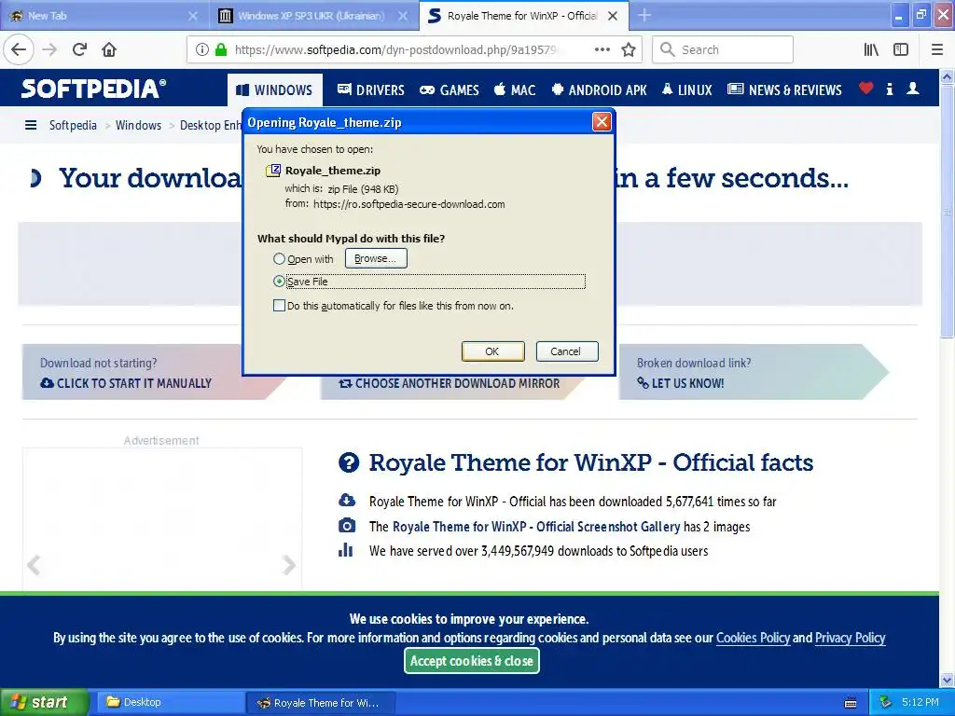Click the Softpedia info icon
The height and width of the screenshot is (716, 955).
(x=889, y=89)
